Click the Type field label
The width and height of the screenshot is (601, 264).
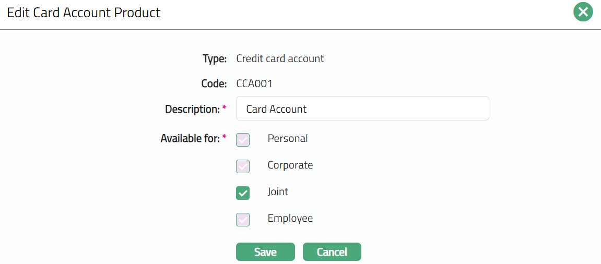(x=214, y=59)
